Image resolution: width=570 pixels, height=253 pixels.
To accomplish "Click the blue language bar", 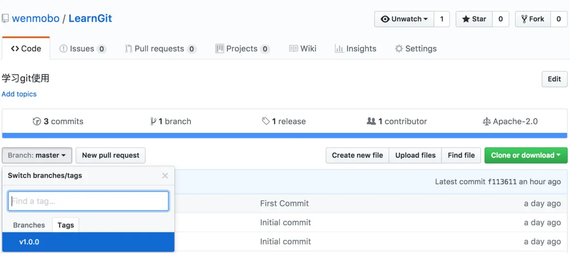I will point(285,136).
